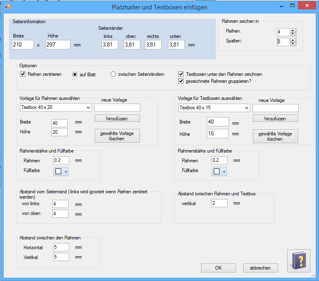This screenshot has width=319, height=281.
Task: Click hinzufügen for Rahmen Vorlage
Action: point(117,118)
